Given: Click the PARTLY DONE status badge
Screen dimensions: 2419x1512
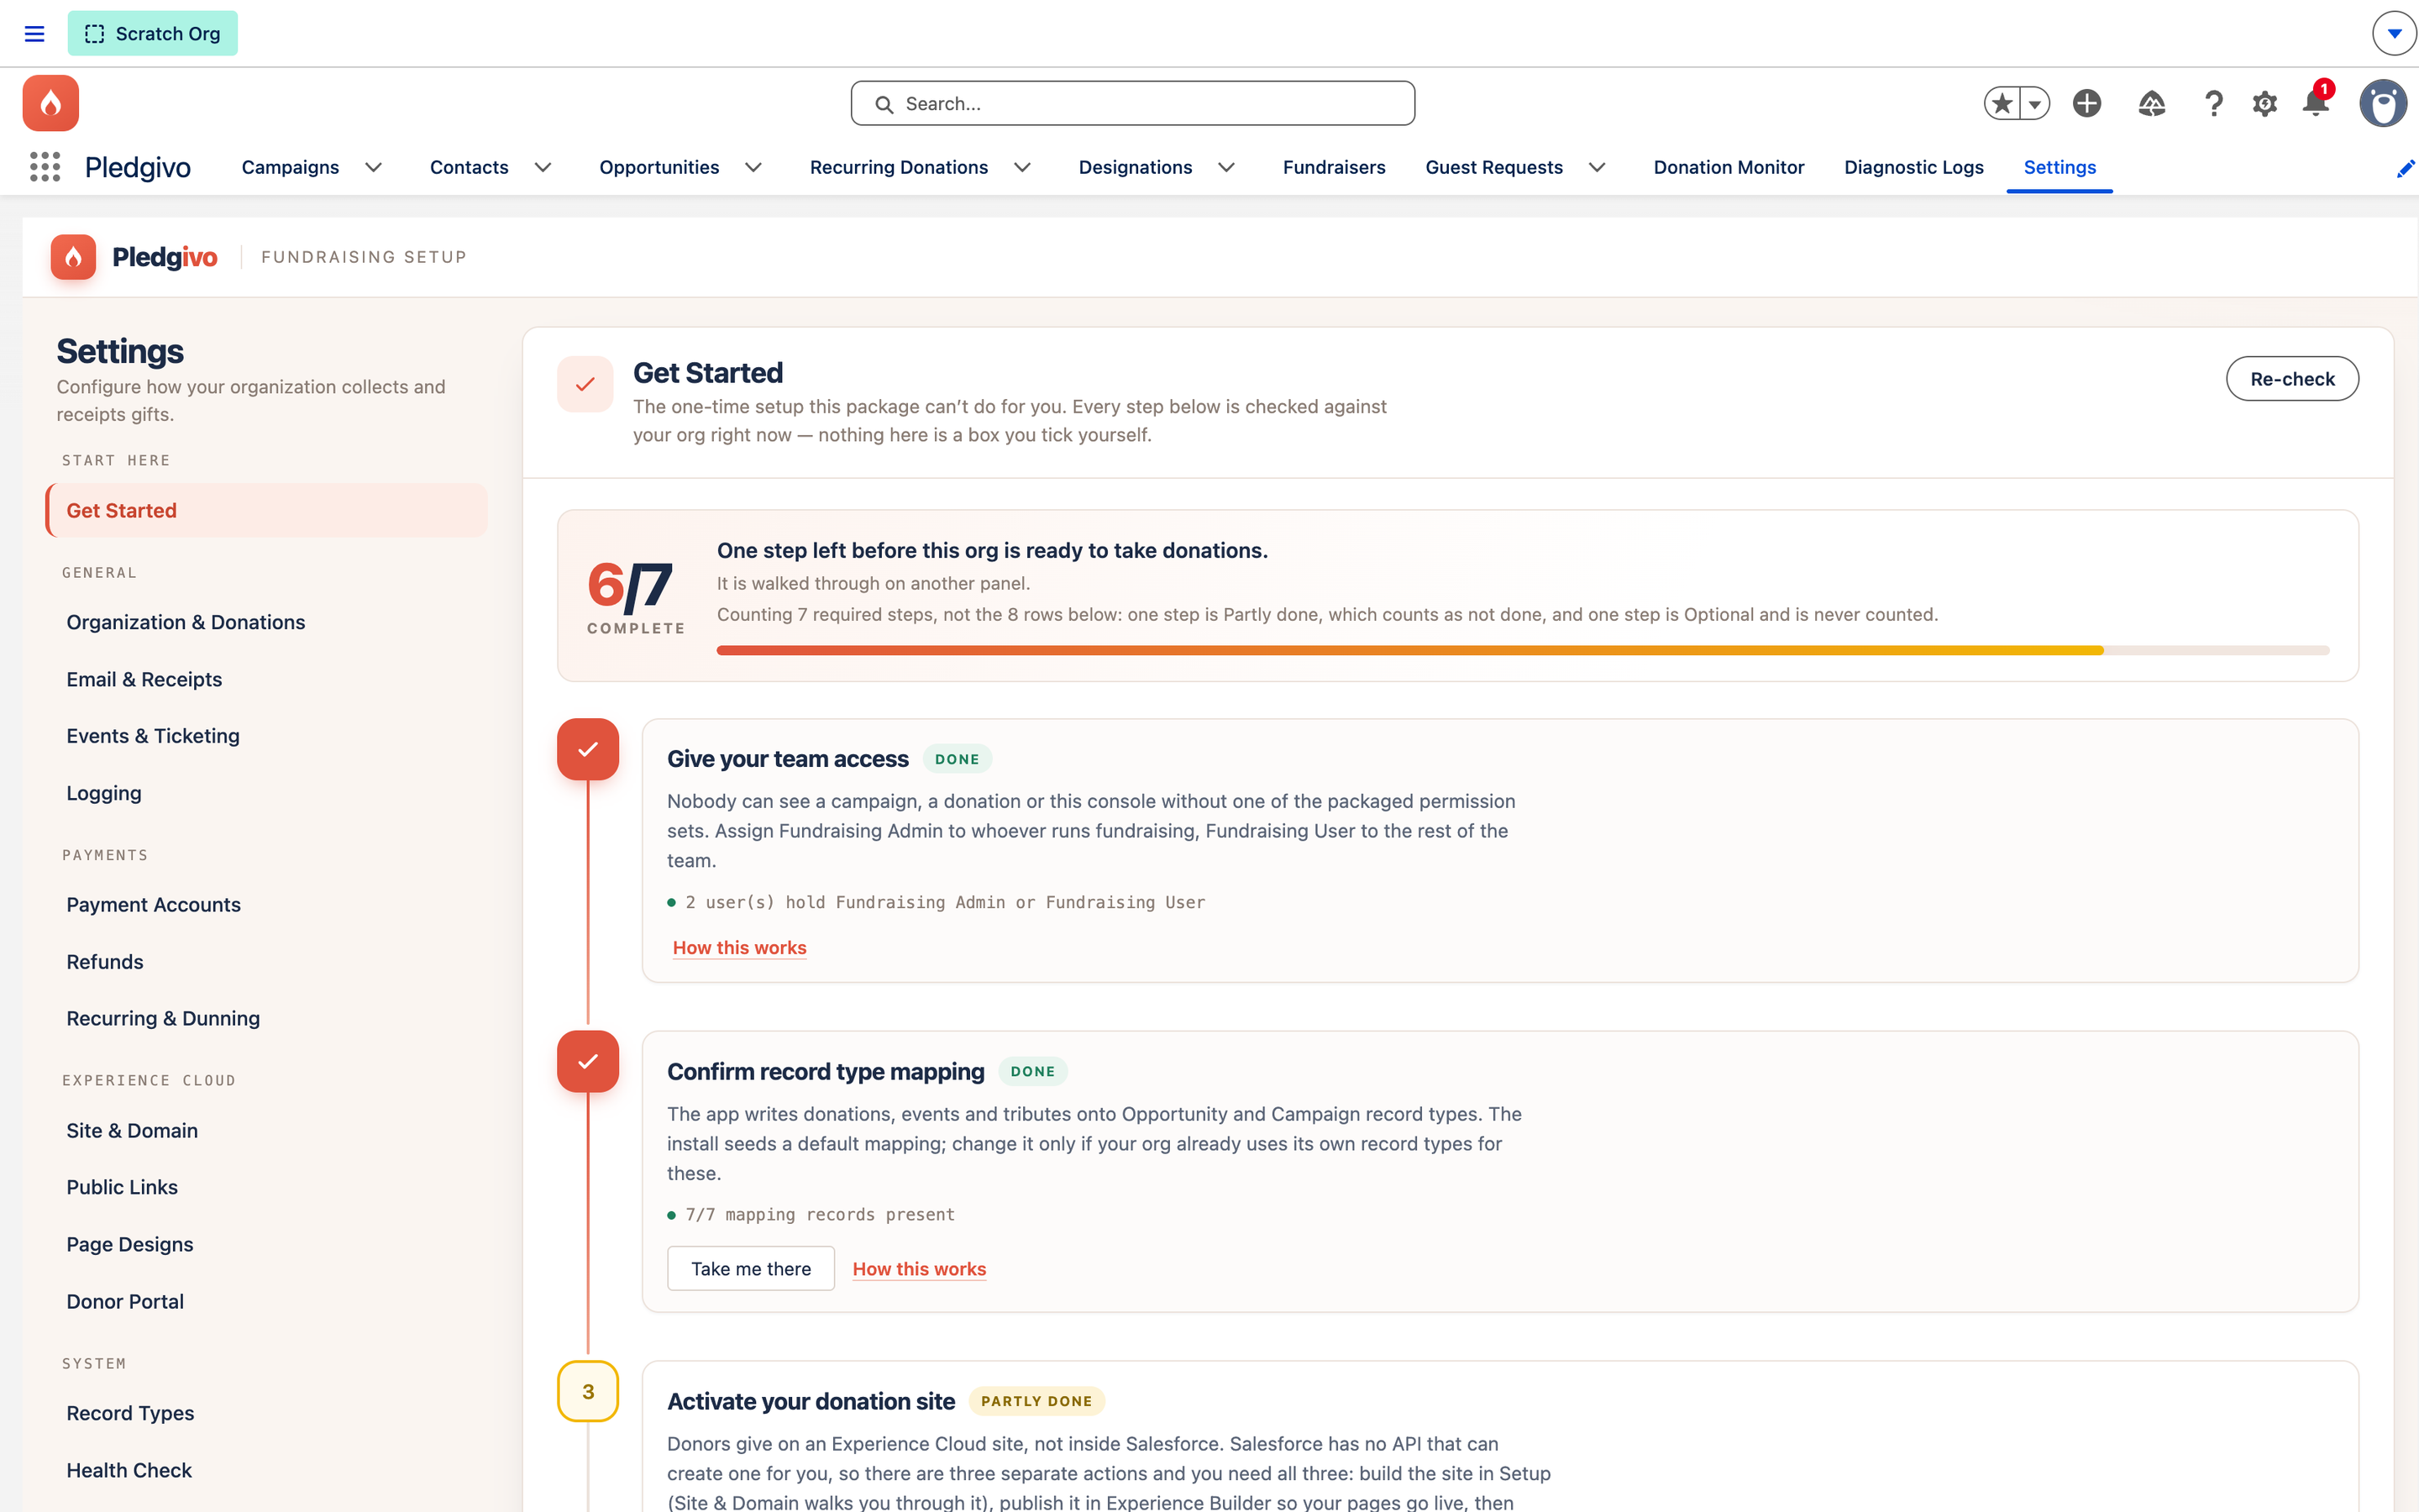Looking at the screenshot, I should (x=1036, y=1401).
